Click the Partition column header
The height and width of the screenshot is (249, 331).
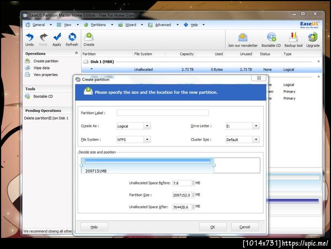89,54
